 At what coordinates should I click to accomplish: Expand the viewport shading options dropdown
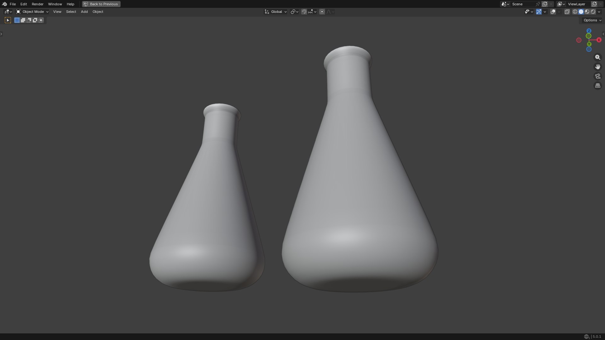pyautogui.click(x=599, y=12)
